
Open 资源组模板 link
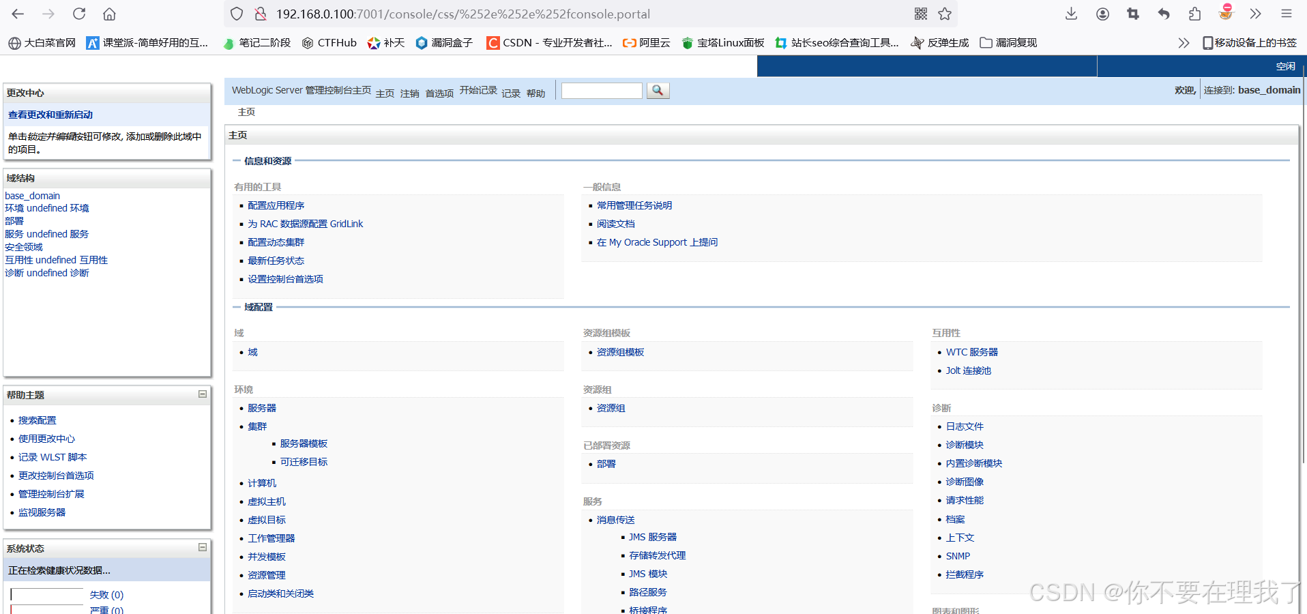coord(621,352)
